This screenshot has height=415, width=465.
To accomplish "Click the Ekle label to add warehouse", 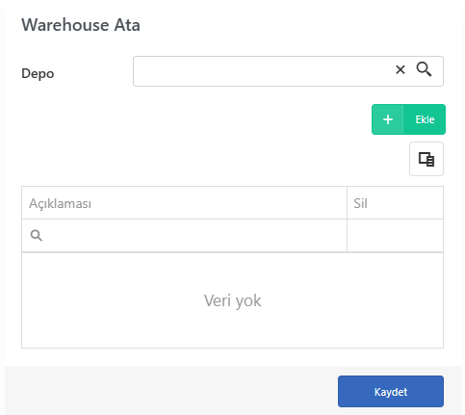I will point(425,119).
